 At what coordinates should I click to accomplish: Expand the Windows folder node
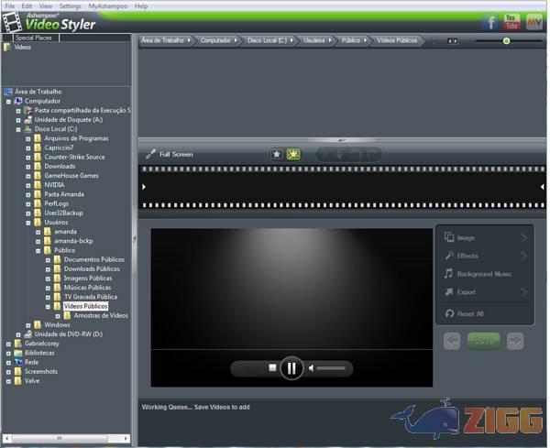tap(28, 325)
